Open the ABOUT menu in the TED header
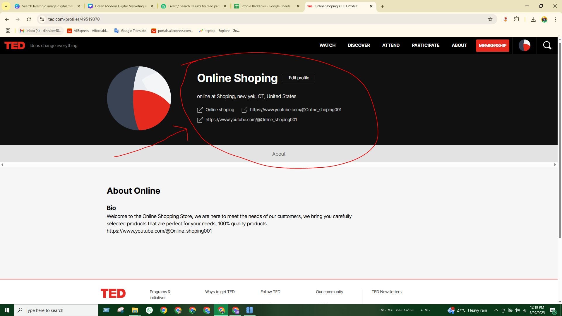 (x=459, y=45)
